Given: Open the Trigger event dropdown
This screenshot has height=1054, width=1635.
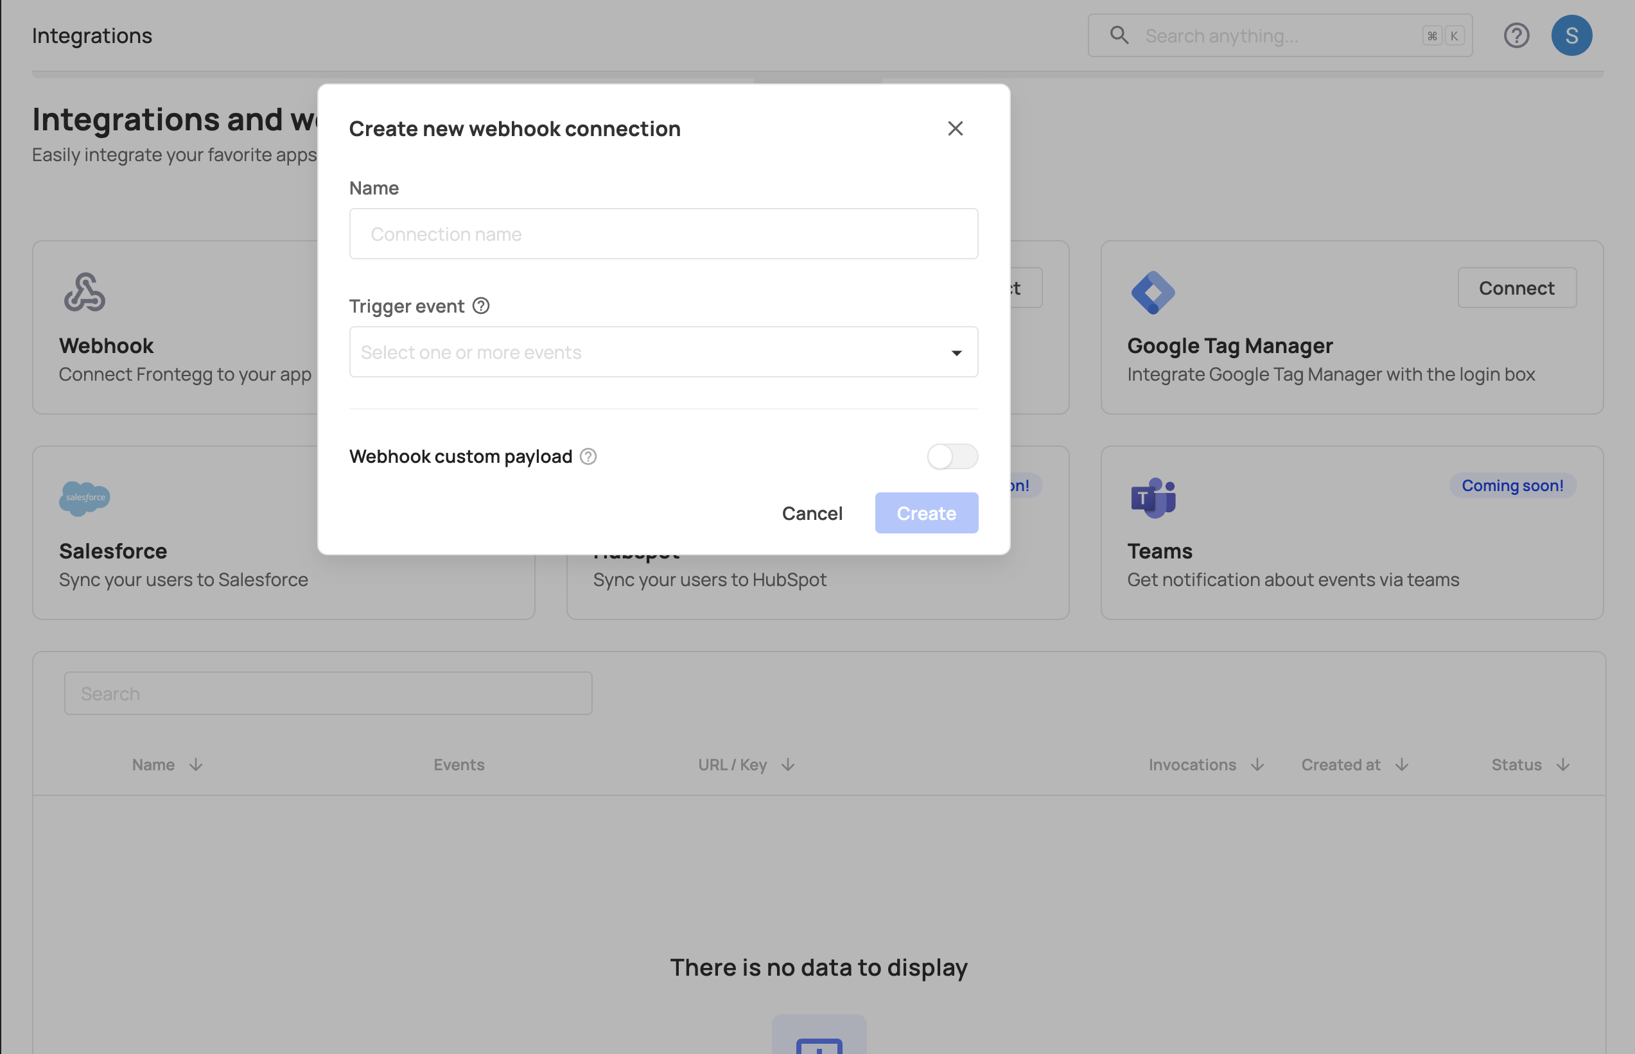Looking at the screenshot, I should 663,352.
